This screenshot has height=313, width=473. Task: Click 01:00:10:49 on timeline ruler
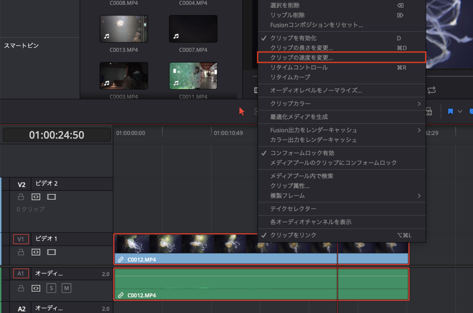coord(228,133)
